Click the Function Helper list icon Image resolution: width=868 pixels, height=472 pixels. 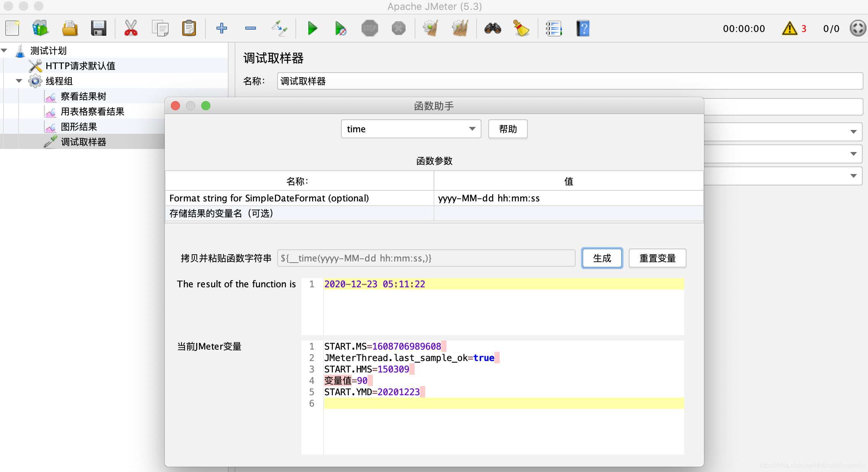point(553,29)
